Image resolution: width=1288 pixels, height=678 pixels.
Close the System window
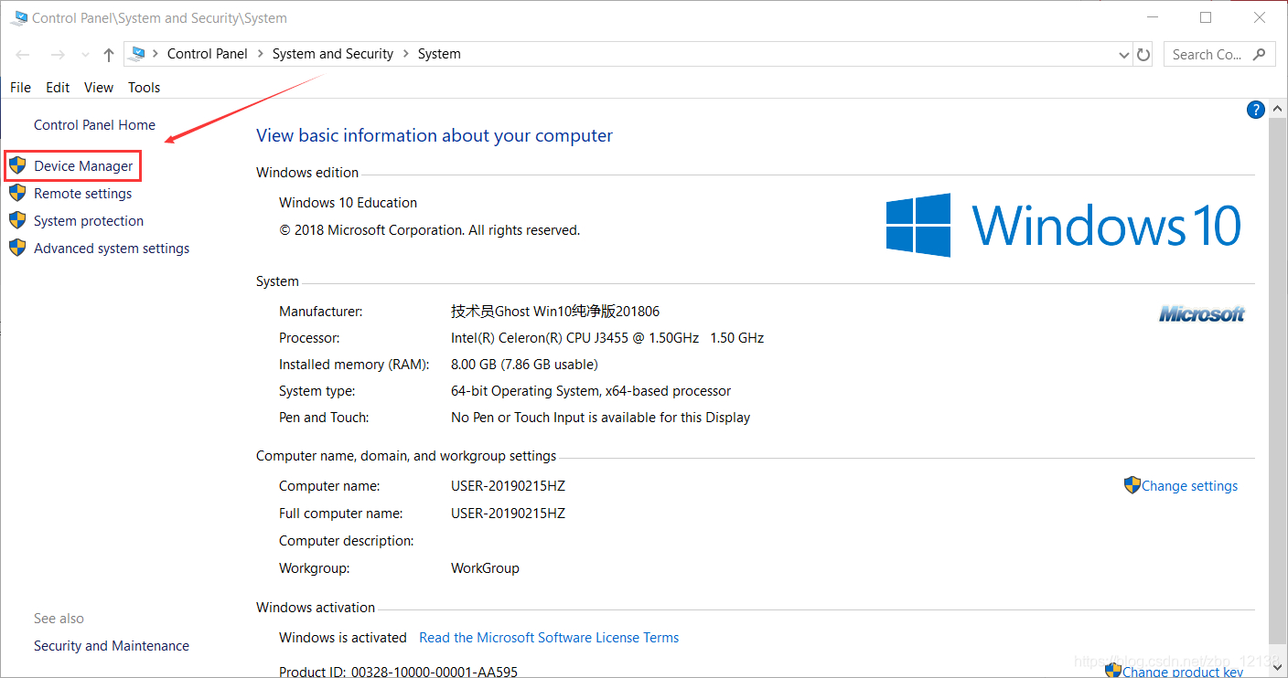(x=1261, y=17)
